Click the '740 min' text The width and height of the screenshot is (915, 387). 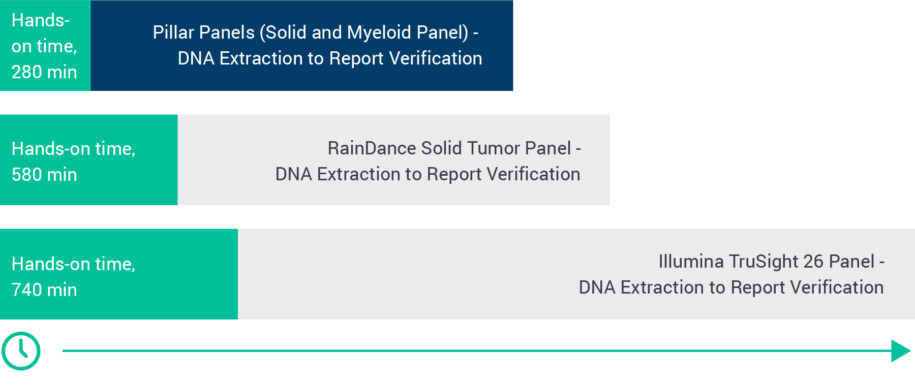44,290
